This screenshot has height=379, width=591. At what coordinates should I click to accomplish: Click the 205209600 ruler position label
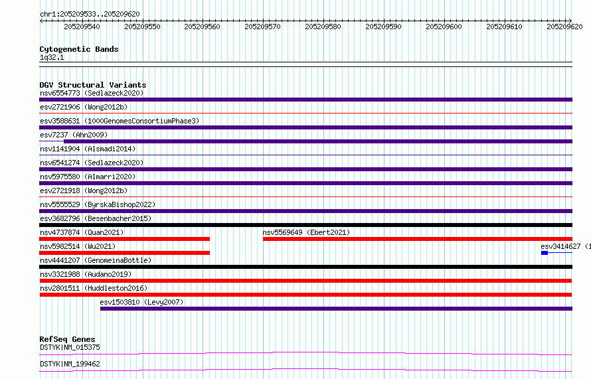click(x=444, y=27)
